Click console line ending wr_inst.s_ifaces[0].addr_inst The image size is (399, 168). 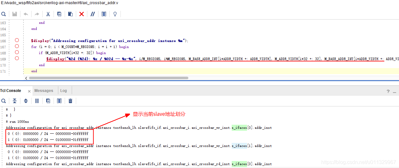139,128
